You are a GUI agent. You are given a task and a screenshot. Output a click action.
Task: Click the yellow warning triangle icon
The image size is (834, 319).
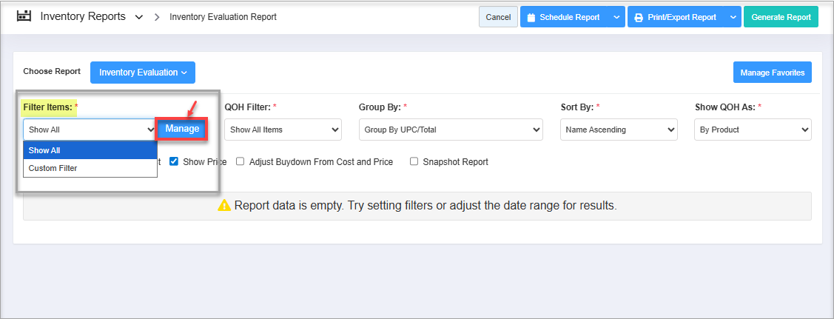(224, 206)
